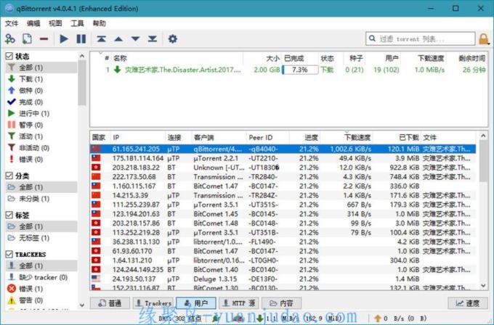This screenshot has height=325, width=494.
Task: Add torrent file toolbar icon
Action: [27, 39]
